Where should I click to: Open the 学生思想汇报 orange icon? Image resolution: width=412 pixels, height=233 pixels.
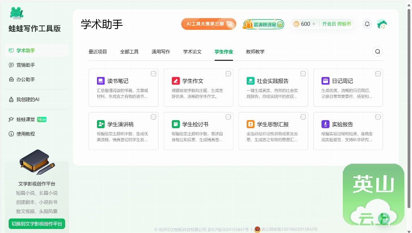tap(250, 124)
